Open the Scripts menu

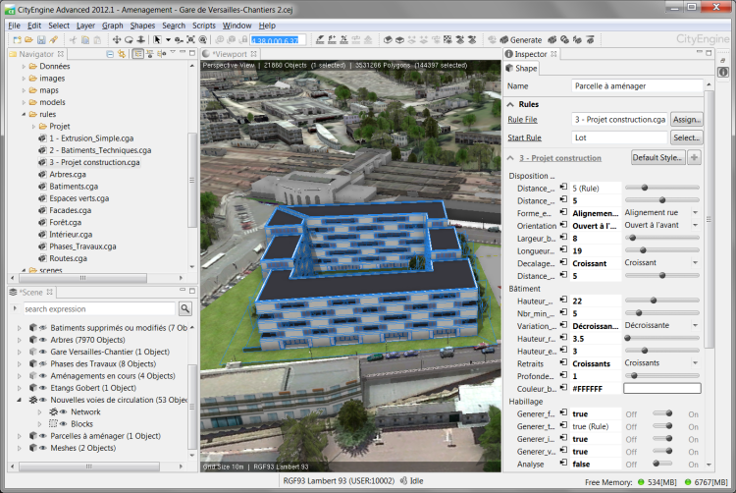(204, 26)
